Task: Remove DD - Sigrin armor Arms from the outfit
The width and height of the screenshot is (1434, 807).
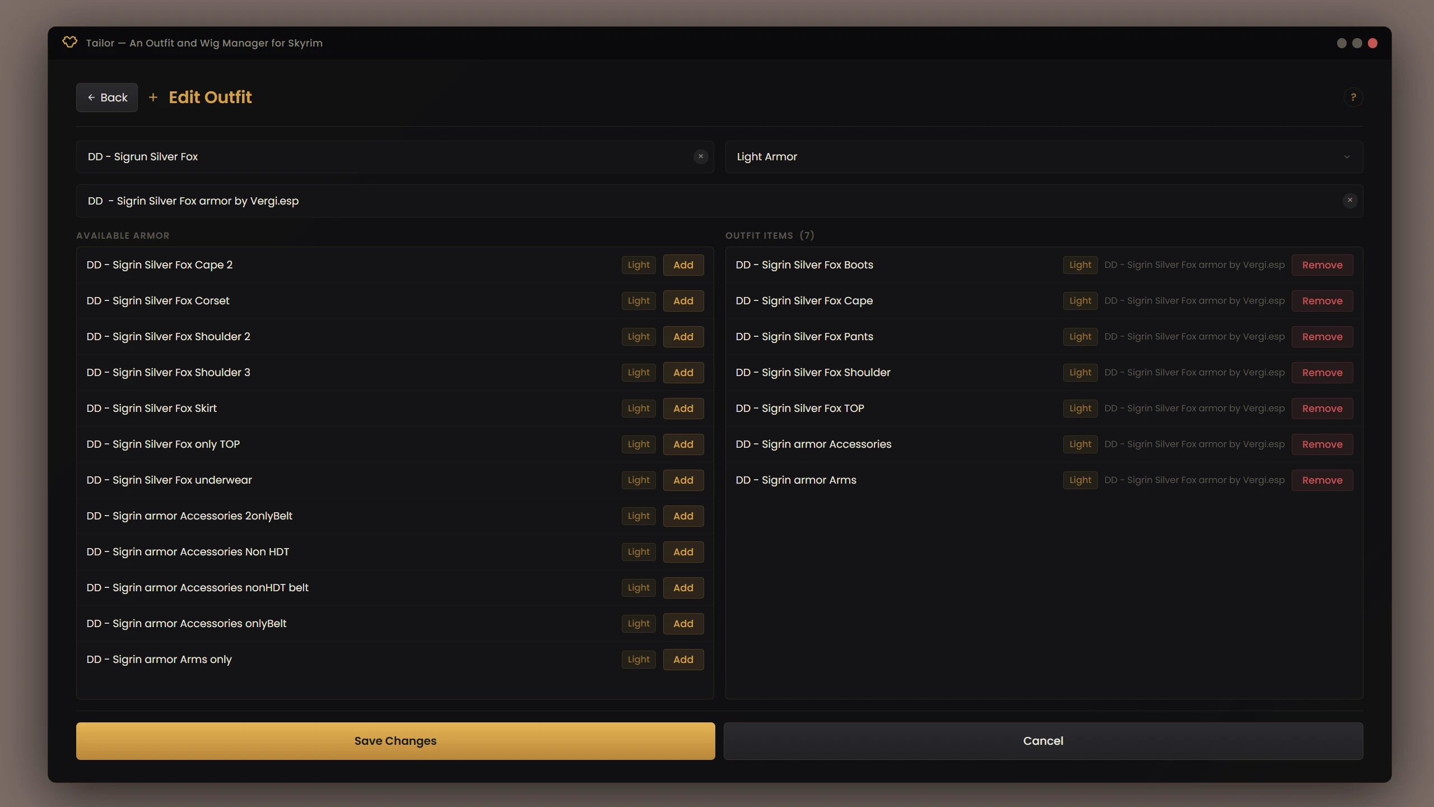Action: (1322, 480)
